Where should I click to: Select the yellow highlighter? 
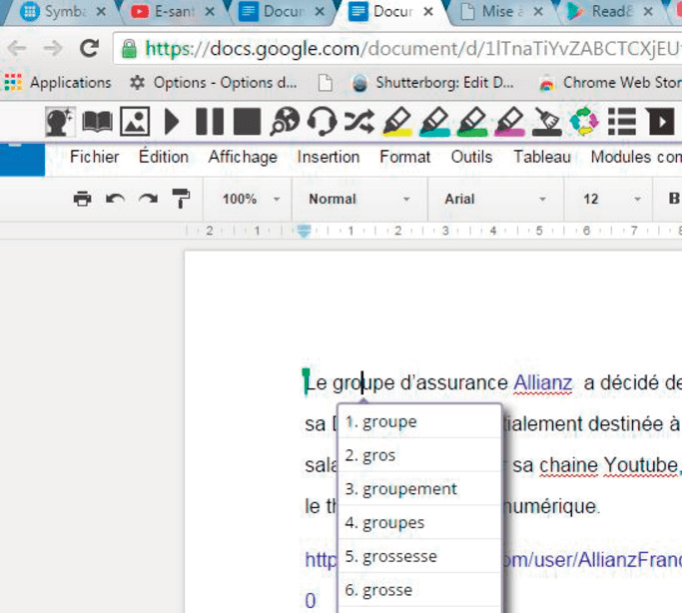pos(397,122)
